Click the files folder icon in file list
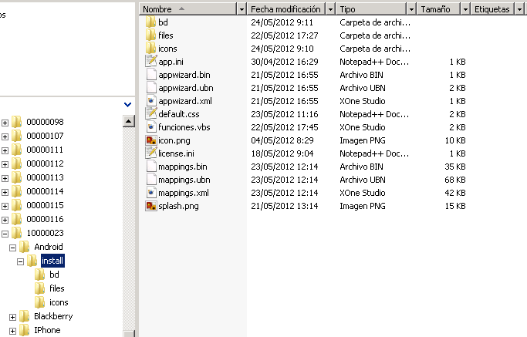527x337 pixels. (x=151, y=35)
